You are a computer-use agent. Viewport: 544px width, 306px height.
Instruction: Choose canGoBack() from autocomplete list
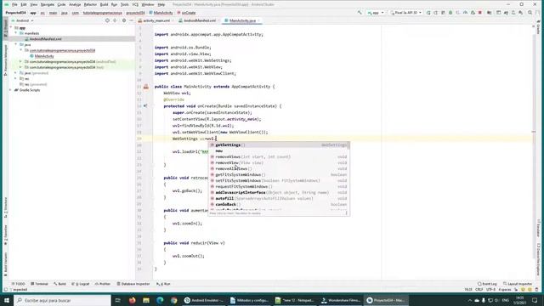pos(279,204)
